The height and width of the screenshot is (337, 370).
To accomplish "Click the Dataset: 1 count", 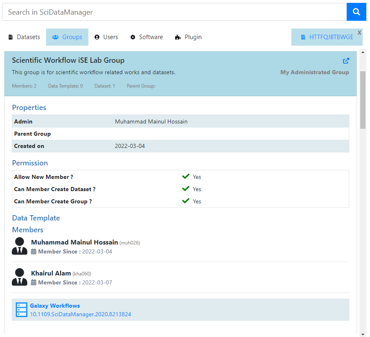I will tap(105, 86).
